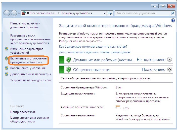Screen dimensions: 177x130
Task: Expand the Домашние или рабочие networks section
Action: click(170, 59)
